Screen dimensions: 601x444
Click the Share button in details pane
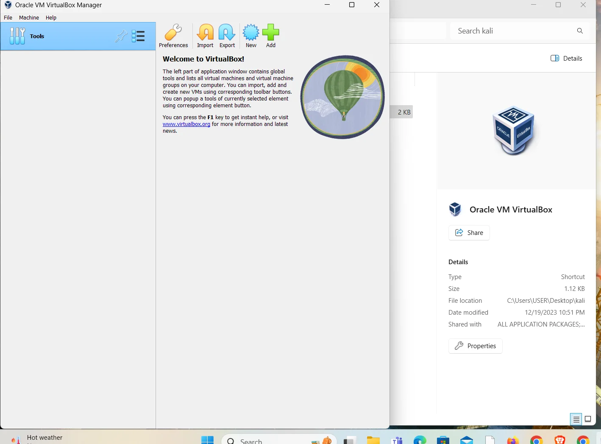point(469,233)
